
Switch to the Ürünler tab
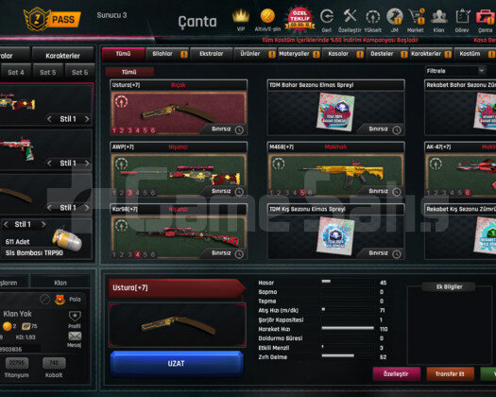click(255, 54)
